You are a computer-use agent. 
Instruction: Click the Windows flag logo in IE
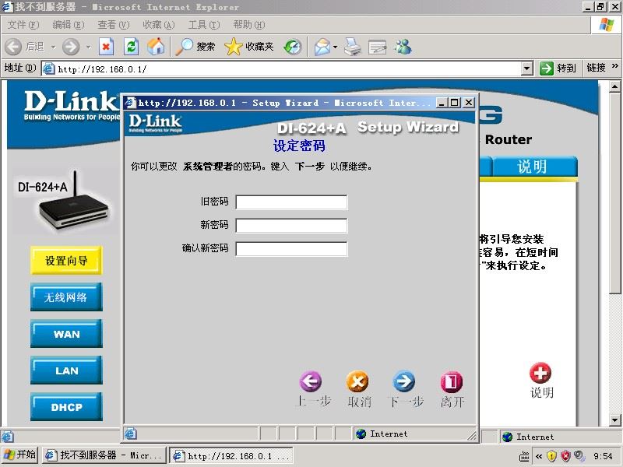point(607,25)
